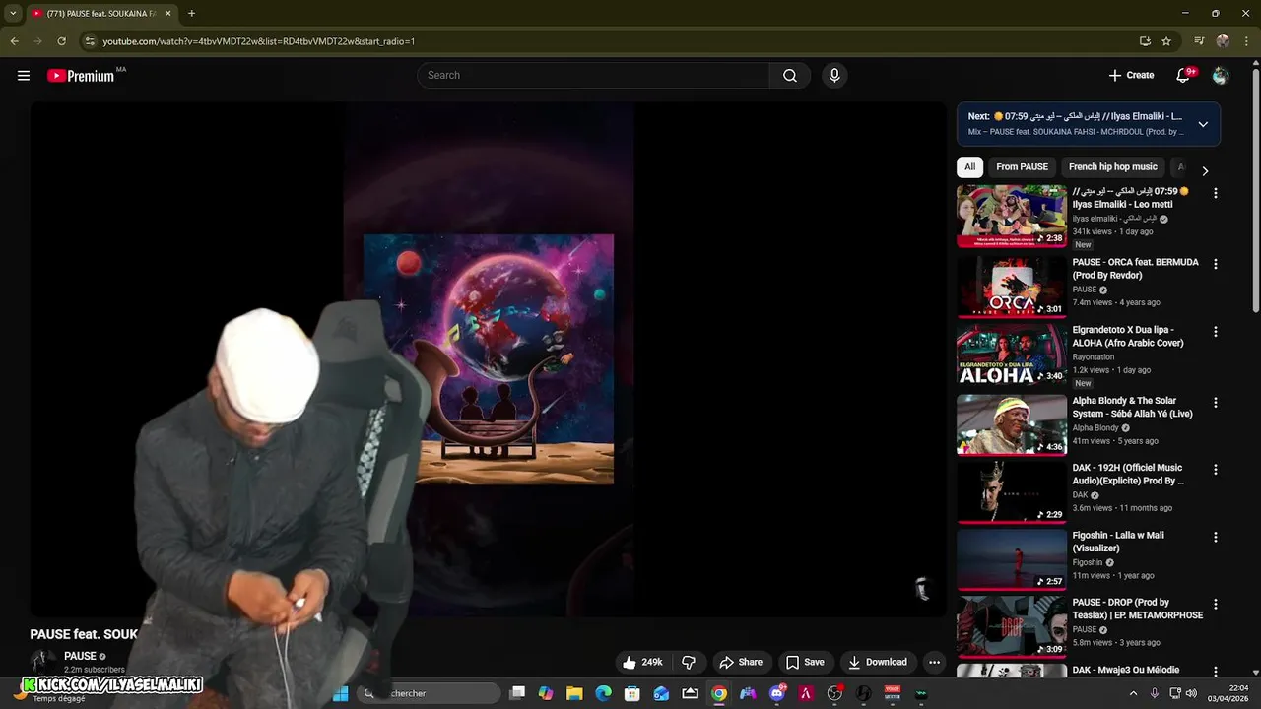
Task: Open PAUSE channel avatar below video
Action: coord(41,661)
